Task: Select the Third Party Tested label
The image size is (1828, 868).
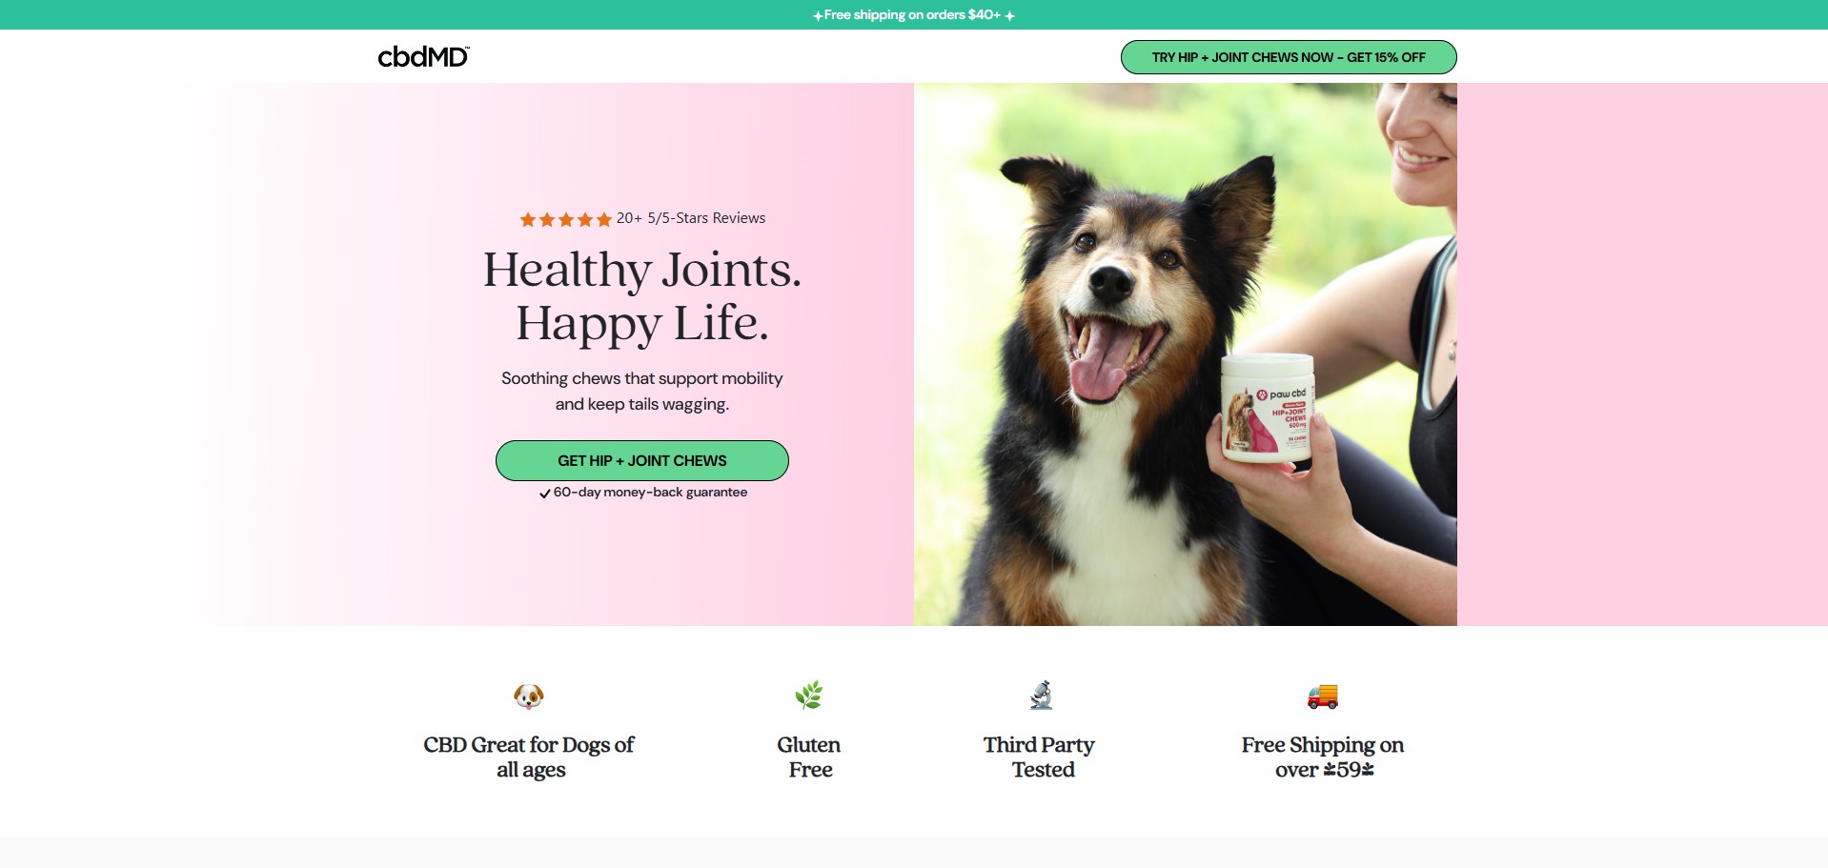Action: (1040, 757)
